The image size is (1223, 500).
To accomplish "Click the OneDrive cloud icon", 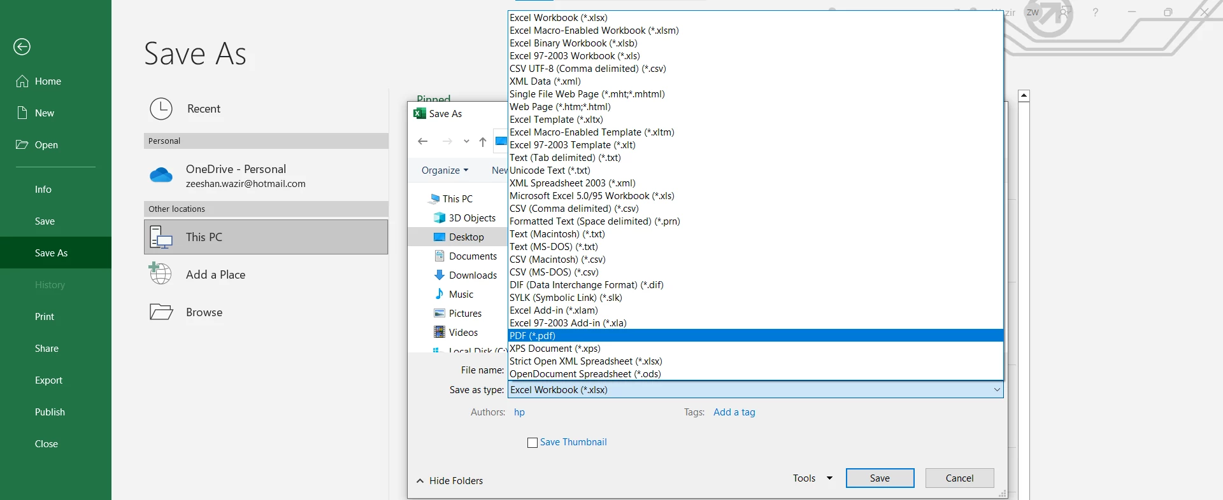I will [161, 175].
